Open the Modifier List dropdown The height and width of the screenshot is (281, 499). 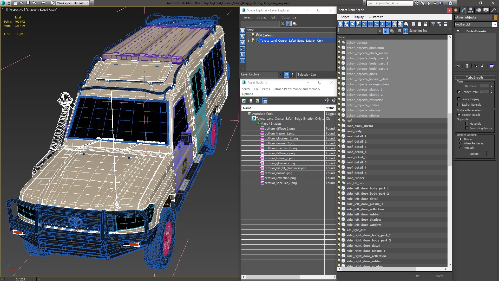tap(494, 24)
